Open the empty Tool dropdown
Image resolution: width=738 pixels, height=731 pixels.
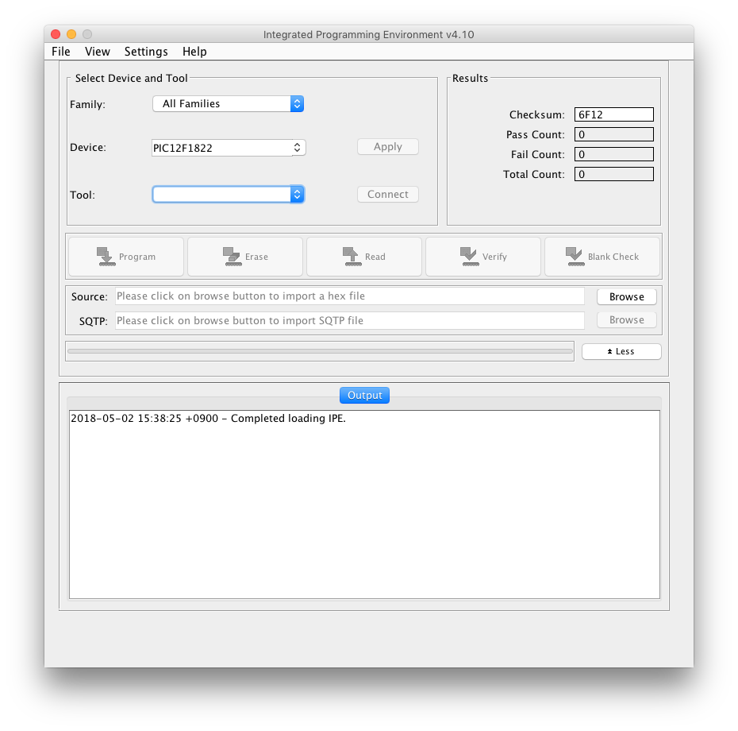point(229,194)
